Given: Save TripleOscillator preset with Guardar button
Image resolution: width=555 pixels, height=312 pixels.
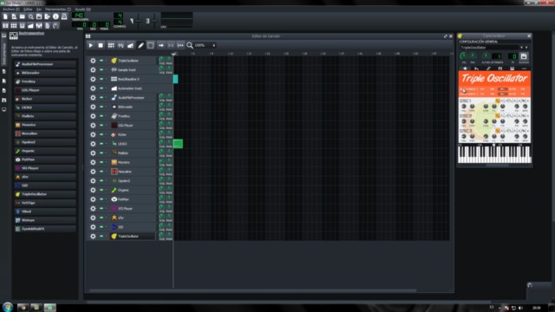Looking at the screenshot, I should click(524, 56).
